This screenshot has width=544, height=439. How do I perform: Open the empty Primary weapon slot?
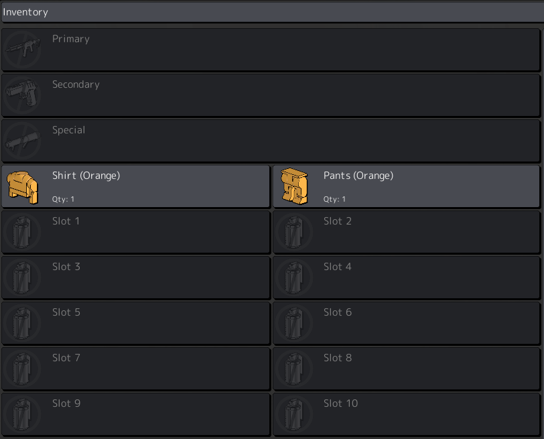271,50
